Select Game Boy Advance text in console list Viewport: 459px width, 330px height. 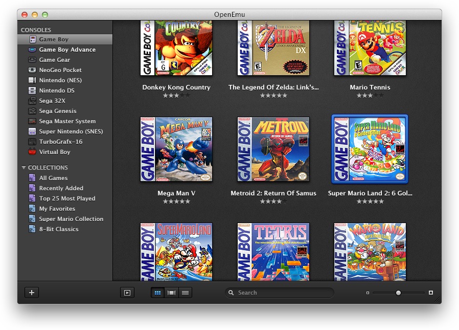[67, 50]
